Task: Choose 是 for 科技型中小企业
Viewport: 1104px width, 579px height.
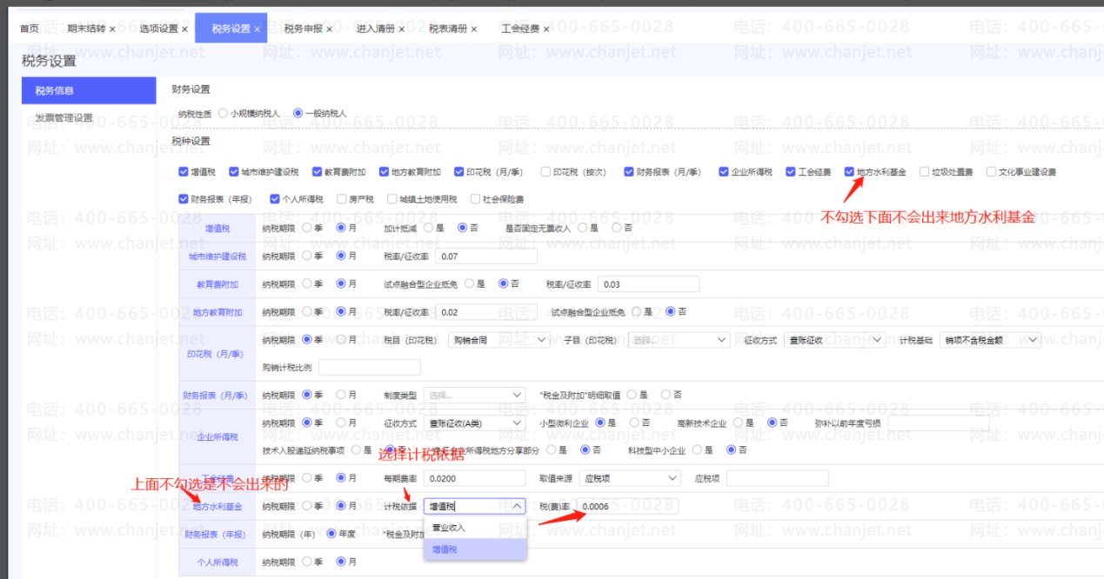Action: [x=698, y=450]
